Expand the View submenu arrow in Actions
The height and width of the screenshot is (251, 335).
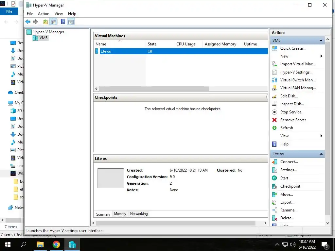tap(321, 136)
